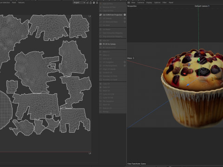The image size is (223, 167).
Task: Open the viewport Filter menu
Action: click(164, 3)
